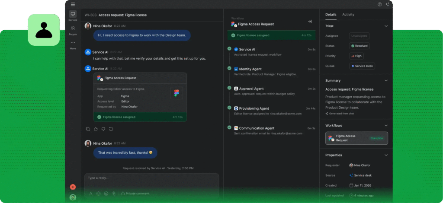Open the hamburger menu at top left
443x203 pixels.
(73, 4)
